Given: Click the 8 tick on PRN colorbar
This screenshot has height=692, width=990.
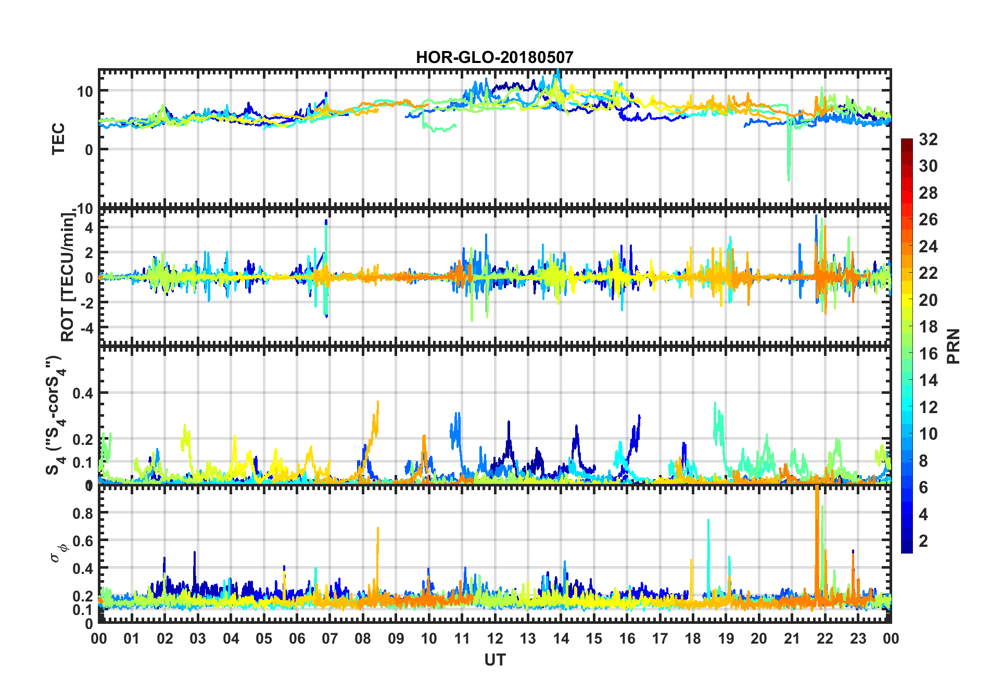Looking at the screenshot, I should tap(924, 460).
